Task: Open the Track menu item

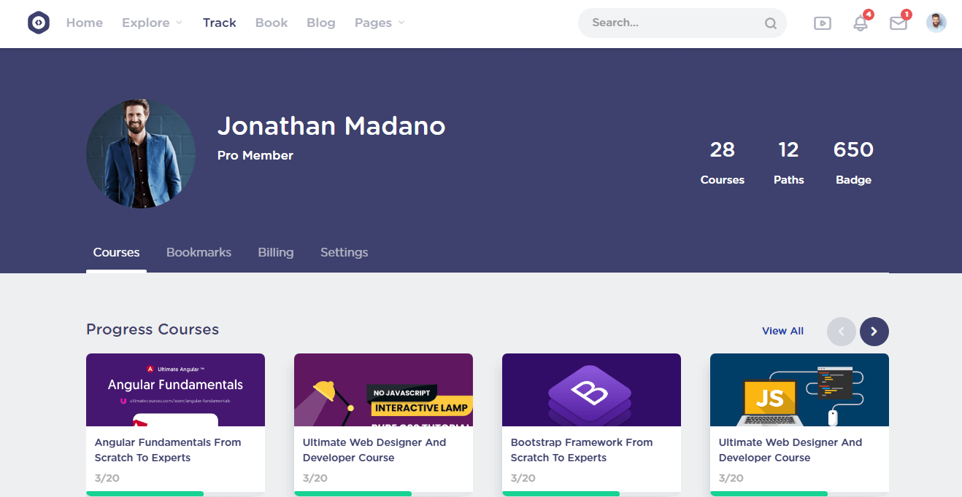Action: point(219,23)
